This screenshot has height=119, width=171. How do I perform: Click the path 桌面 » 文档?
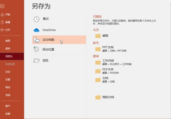point(108,82)
